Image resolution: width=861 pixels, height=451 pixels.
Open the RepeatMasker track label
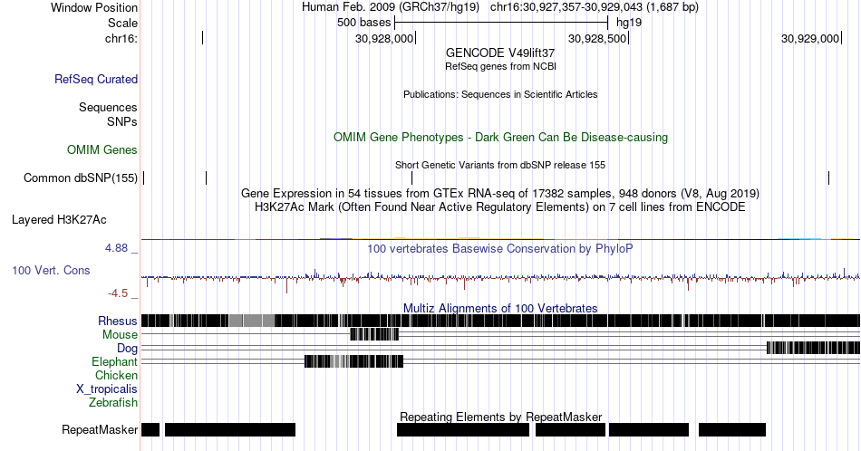pos(100,429)
